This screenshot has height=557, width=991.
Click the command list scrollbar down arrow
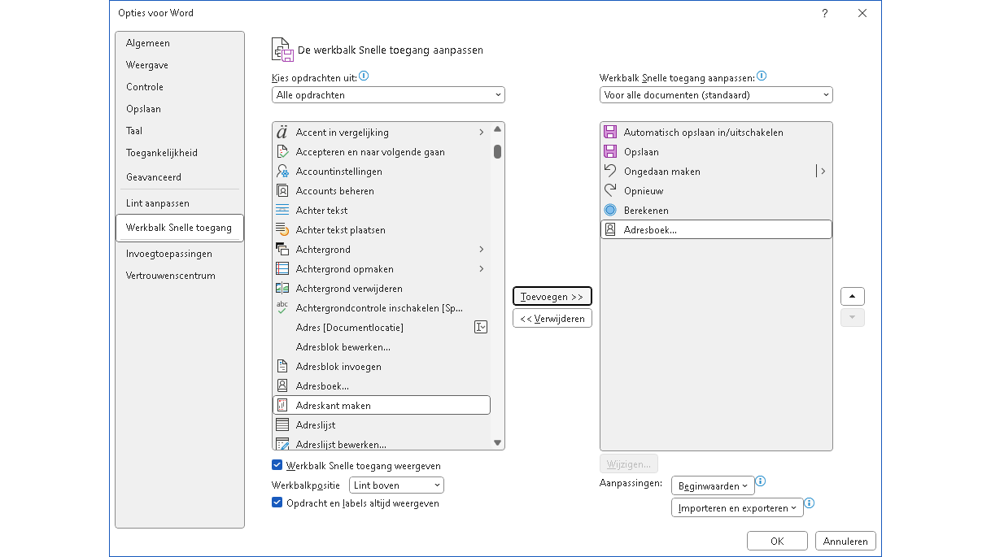[497, 443]
